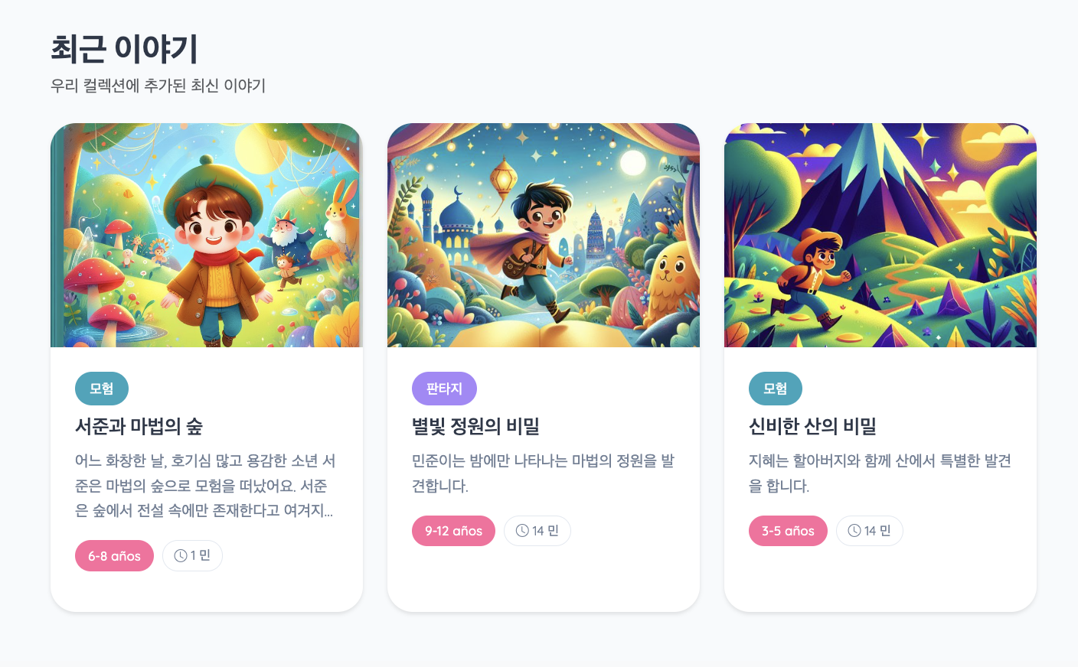Viewport: 1078px width, 667px height.
Task: Click 14 민 badge under 별빛 정원의 비밀
Action: tap(537, 531)
